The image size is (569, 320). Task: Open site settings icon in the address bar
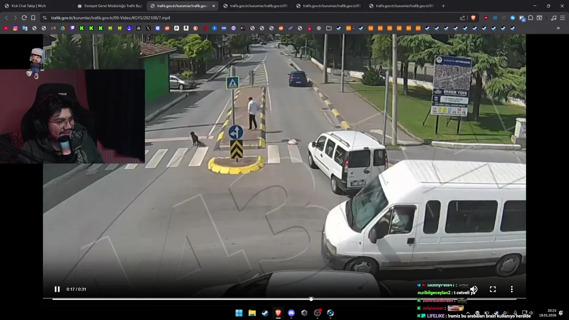[44, 18]
